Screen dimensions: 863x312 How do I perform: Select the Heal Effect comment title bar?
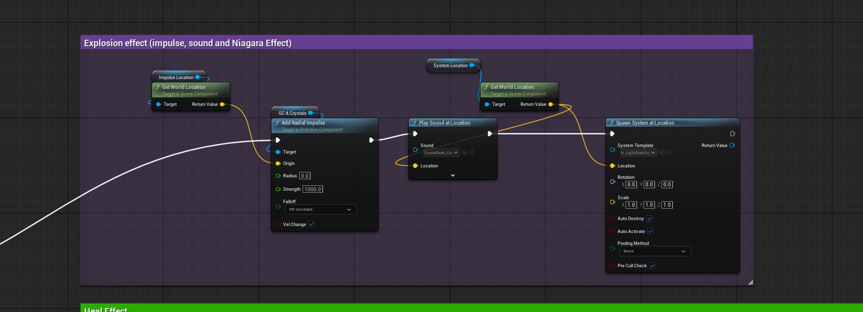click(x=471, y=308)
